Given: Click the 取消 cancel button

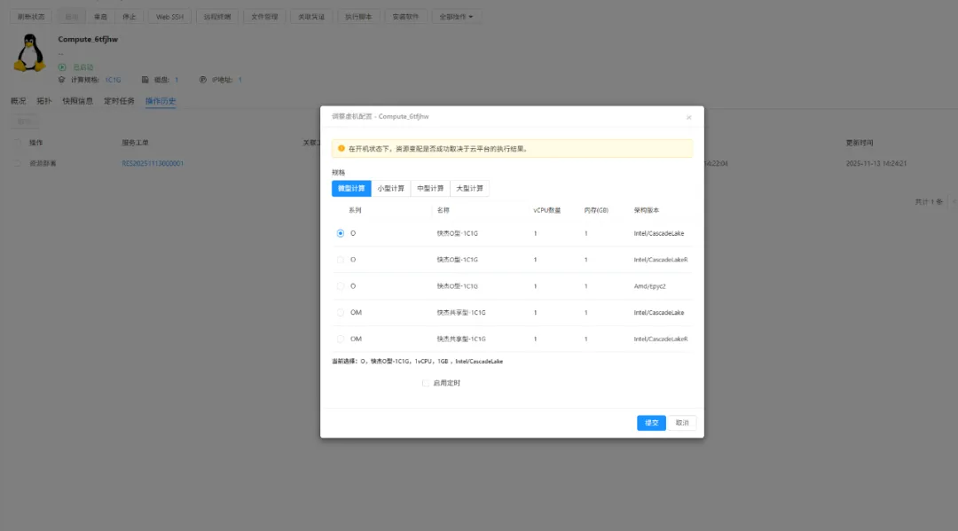Looking at the screenshot, I should [682, 423].
